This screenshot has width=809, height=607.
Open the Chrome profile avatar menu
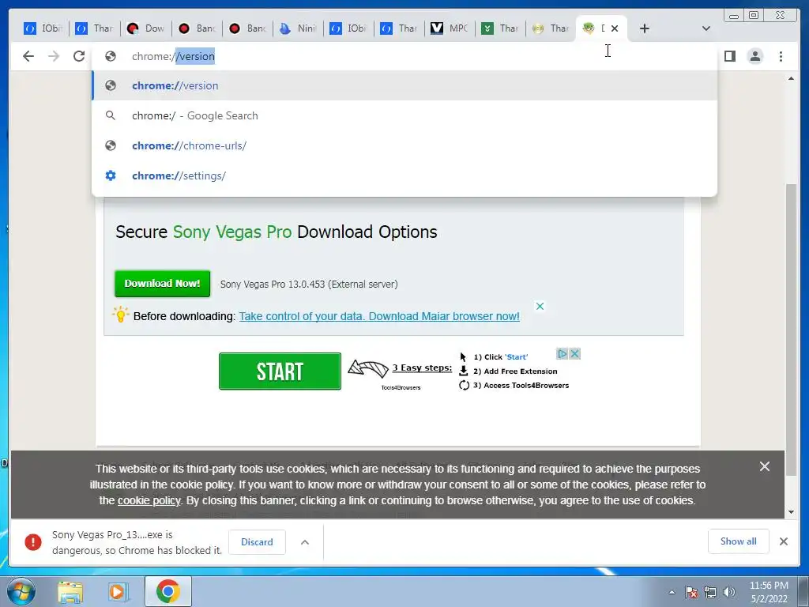pyautogui.click(x=754, y=56)
